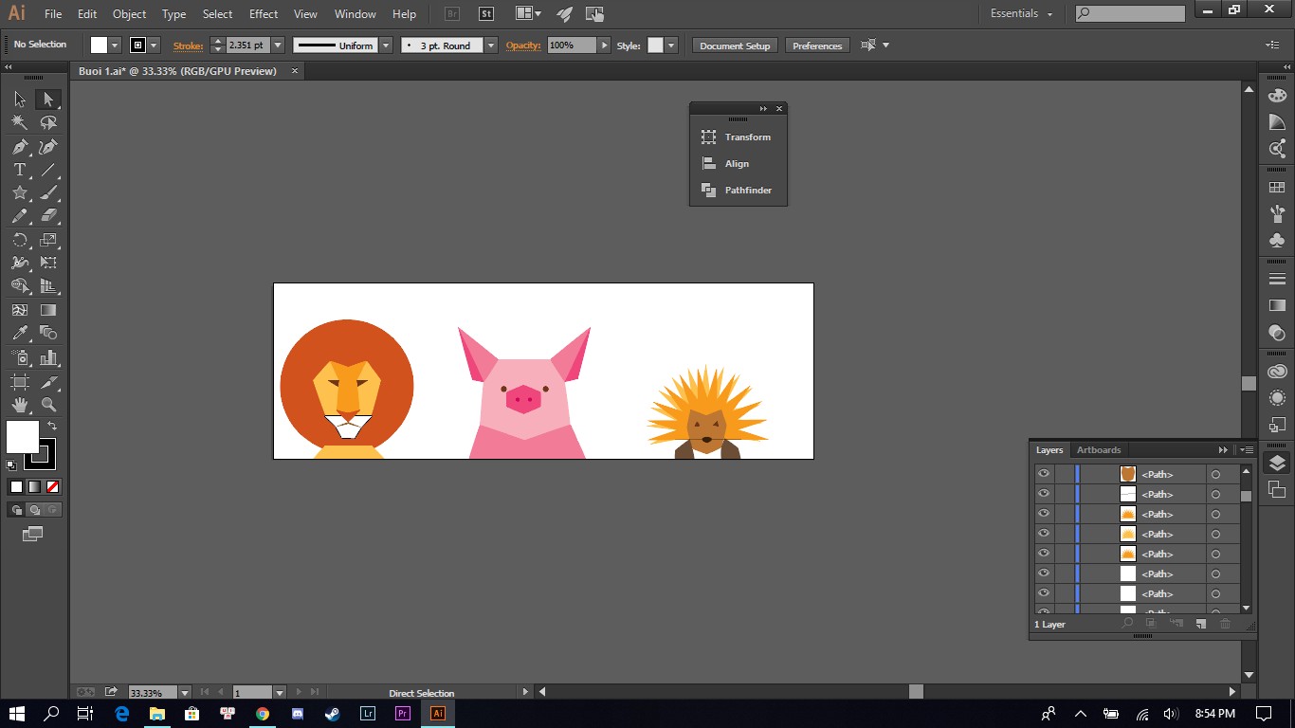This screenshot has height=728, width=1295.
Task: Open the fill color dropdown in control bar
Action: (x=115, y=45)
